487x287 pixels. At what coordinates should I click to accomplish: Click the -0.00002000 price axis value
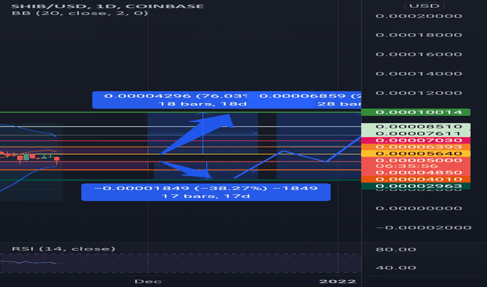tap(424, 228)
